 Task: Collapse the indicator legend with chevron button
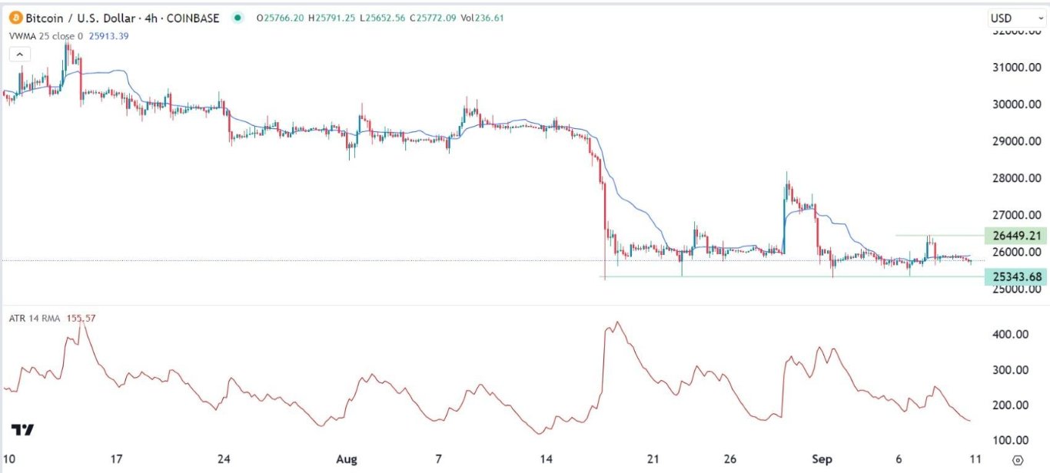pyautogui.click(x=19, y=54)
